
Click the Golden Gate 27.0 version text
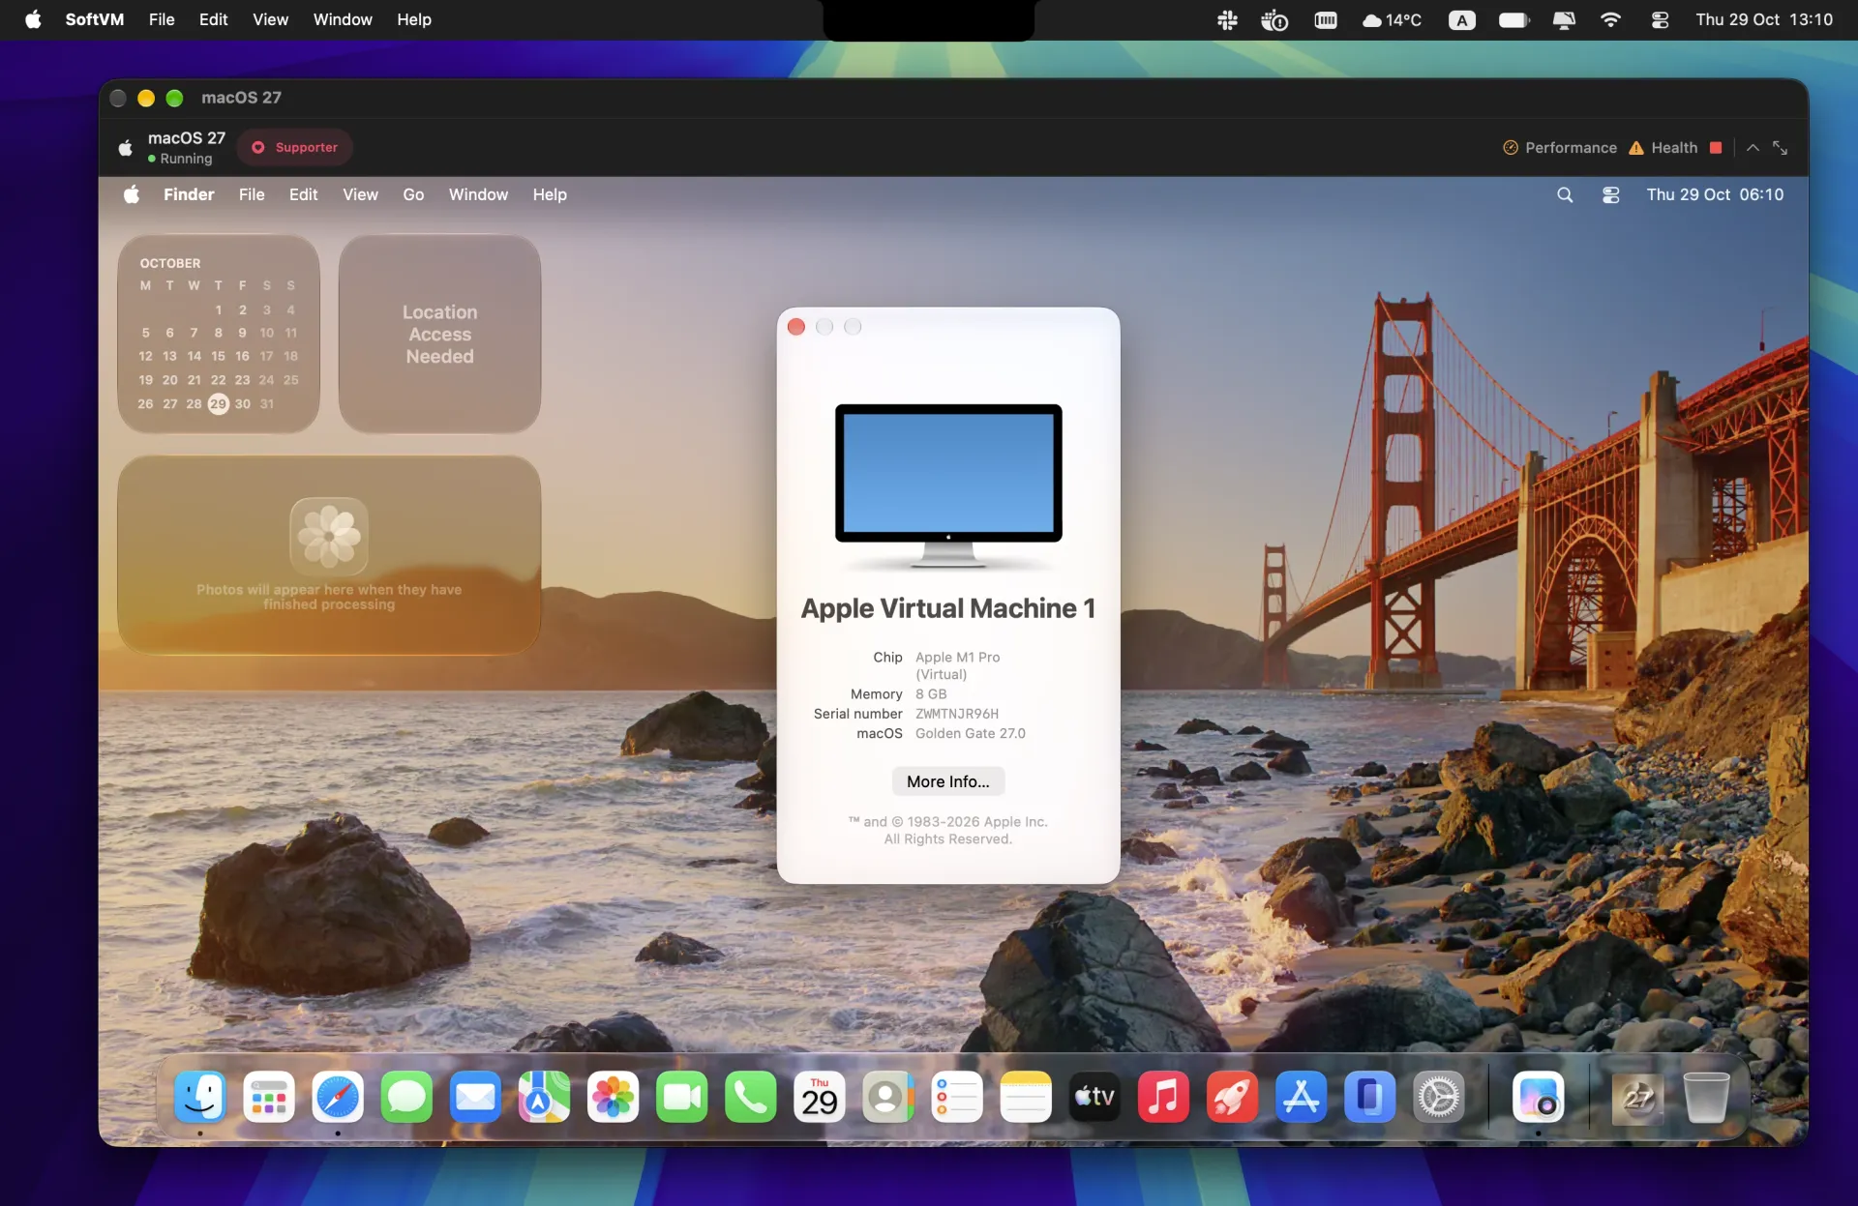[x=971, y=733]
